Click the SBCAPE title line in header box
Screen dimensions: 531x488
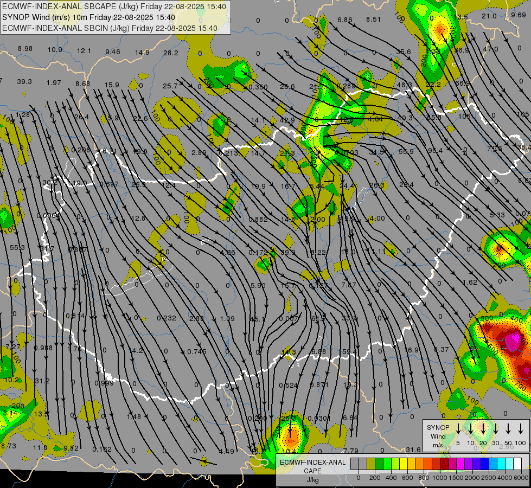[114, 7]
